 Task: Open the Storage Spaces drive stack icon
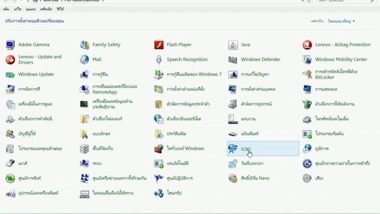point(84,149)
